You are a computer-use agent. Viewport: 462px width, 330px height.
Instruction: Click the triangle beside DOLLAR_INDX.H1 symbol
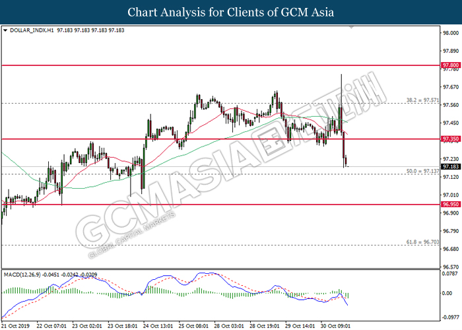5,30
